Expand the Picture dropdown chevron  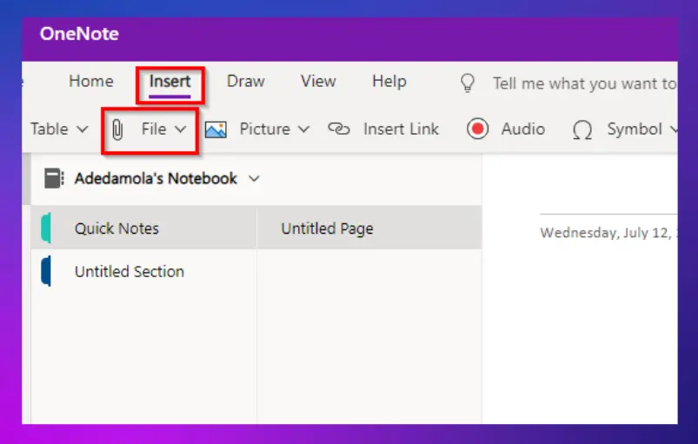point(303,129)
